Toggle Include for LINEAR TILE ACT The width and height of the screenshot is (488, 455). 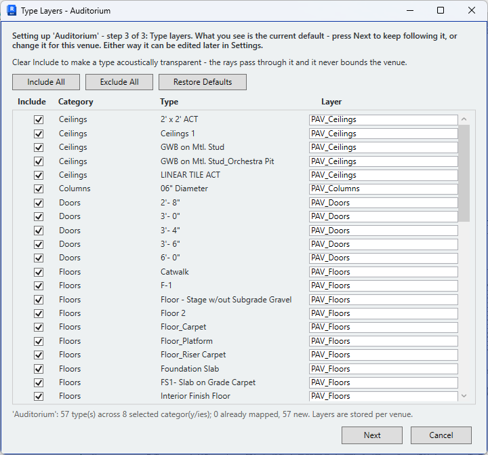(x=39, y=175)
